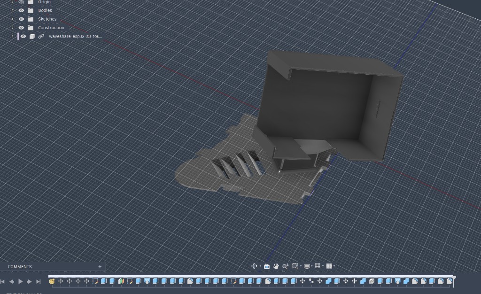This screenshot has height=294, width=481.
Task: Open the Grid and Snaps dropdown arrow
Action: coord(323,266)
